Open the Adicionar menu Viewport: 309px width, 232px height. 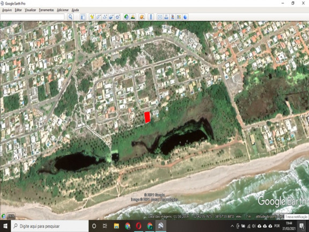(63, 10)
